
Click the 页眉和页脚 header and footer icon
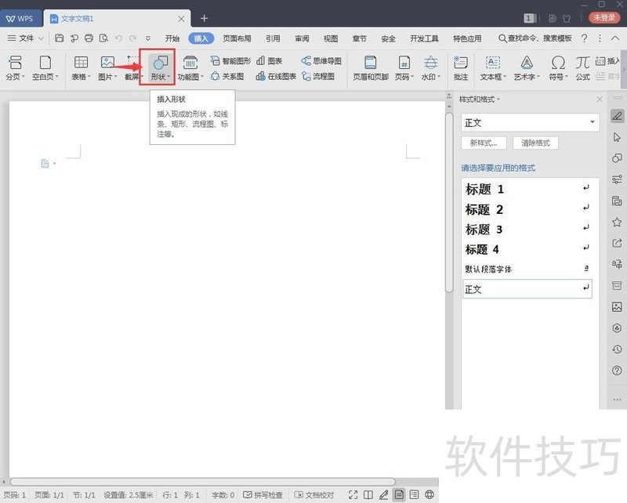370,67
